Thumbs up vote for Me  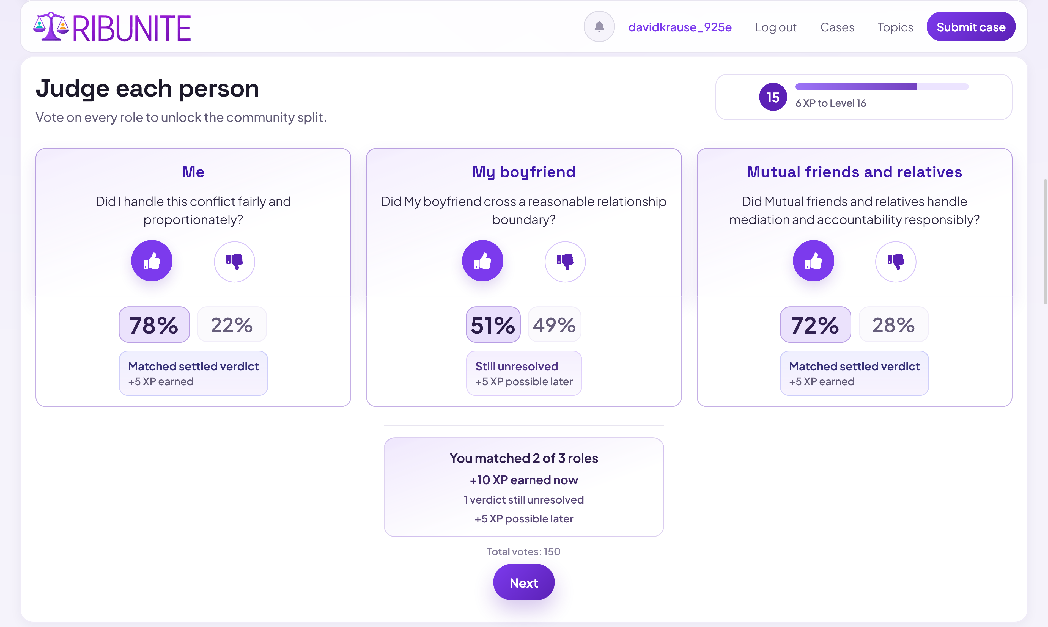(x=152, y=261)
